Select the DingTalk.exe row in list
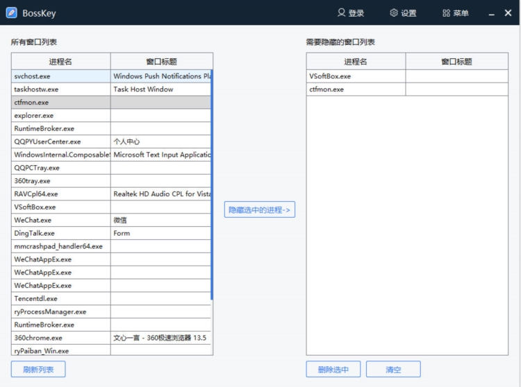Screen dimensions: 521x387 60,233
